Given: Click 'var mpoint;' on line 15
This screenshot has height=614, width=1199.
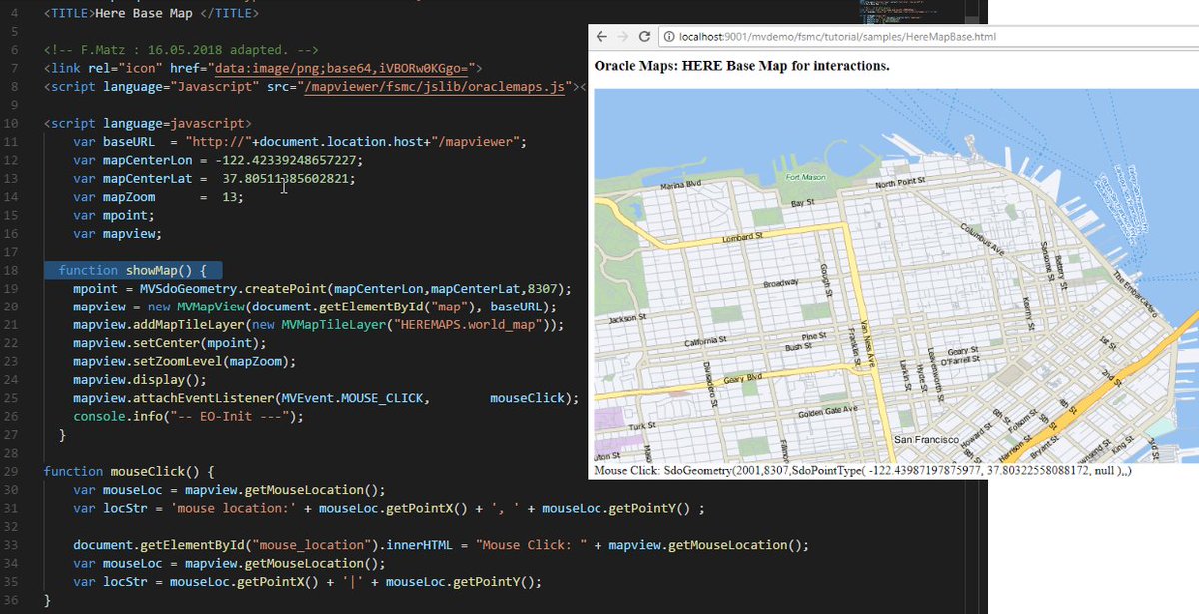Looking at the screenshot, I should point(114,215).
